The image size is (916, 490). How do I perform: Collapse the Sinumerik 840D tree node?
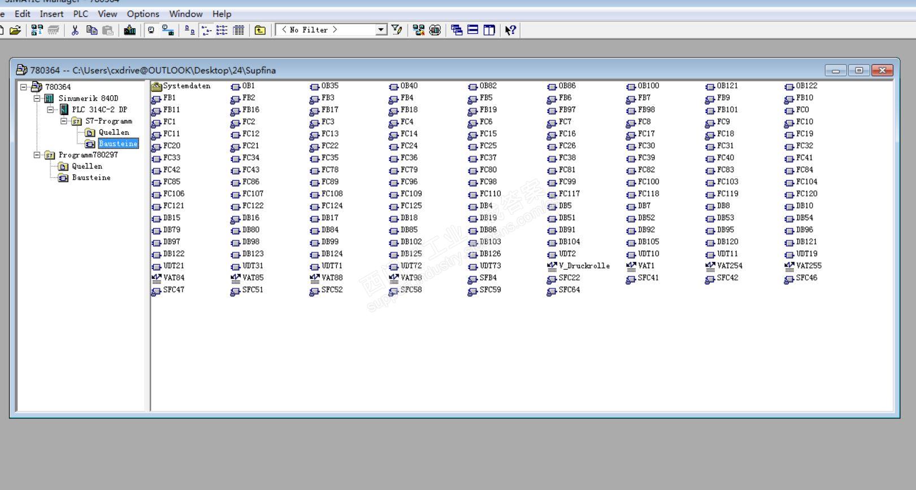tap(37, 98)
